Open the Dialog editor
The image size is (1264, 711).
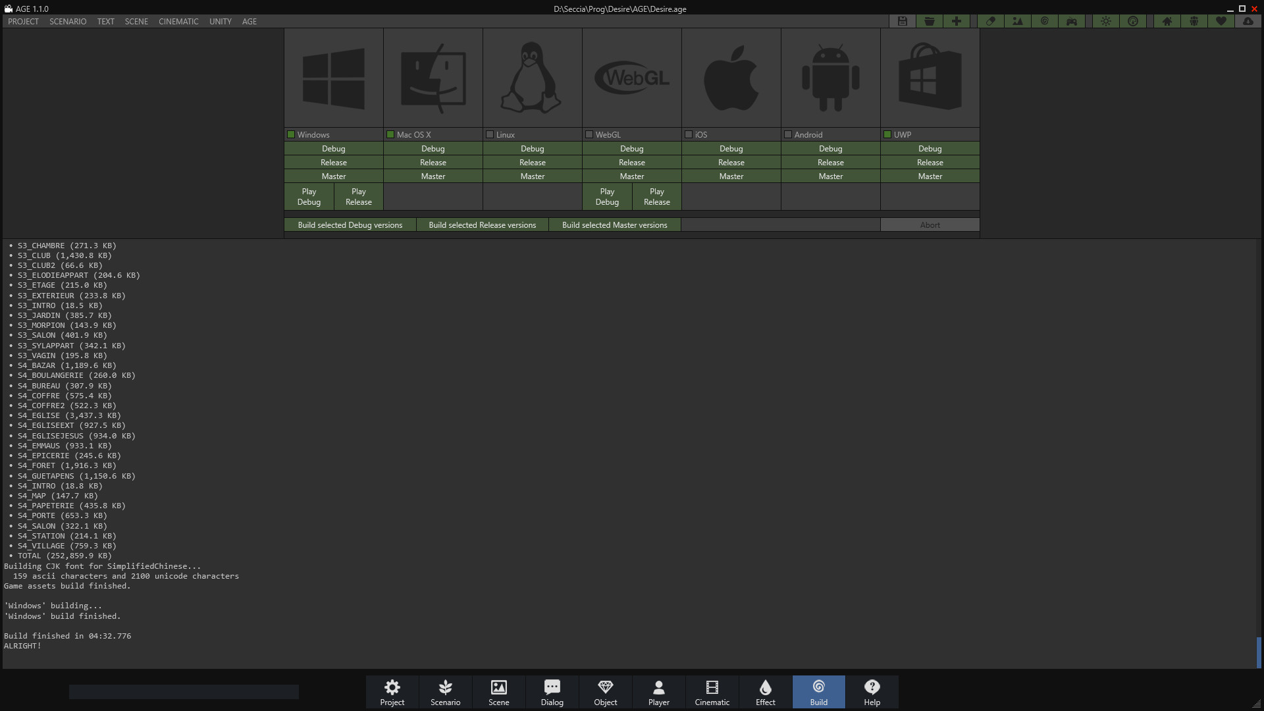[x=552, y=692]
